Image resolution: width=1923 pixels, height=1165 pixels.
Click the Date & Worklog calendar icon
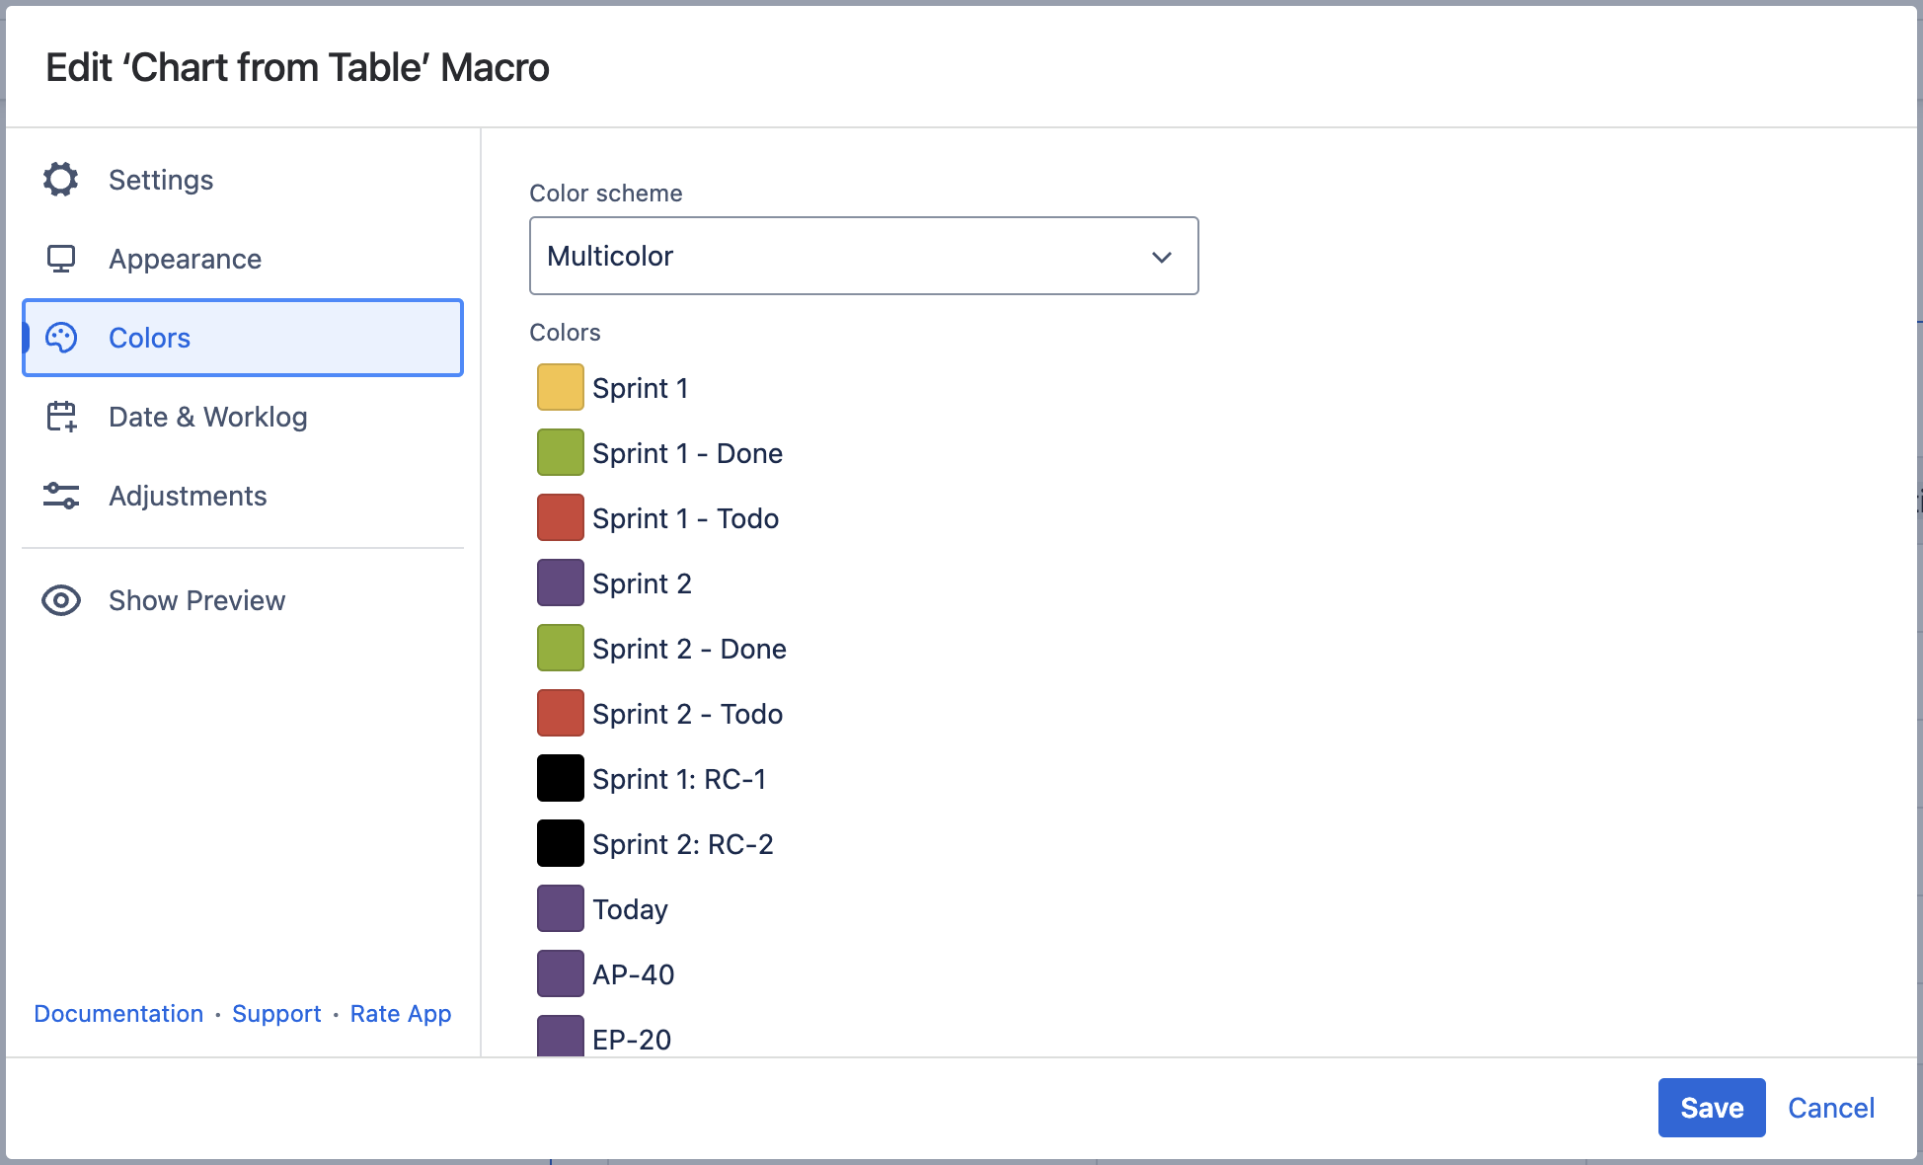click(61, 417)
